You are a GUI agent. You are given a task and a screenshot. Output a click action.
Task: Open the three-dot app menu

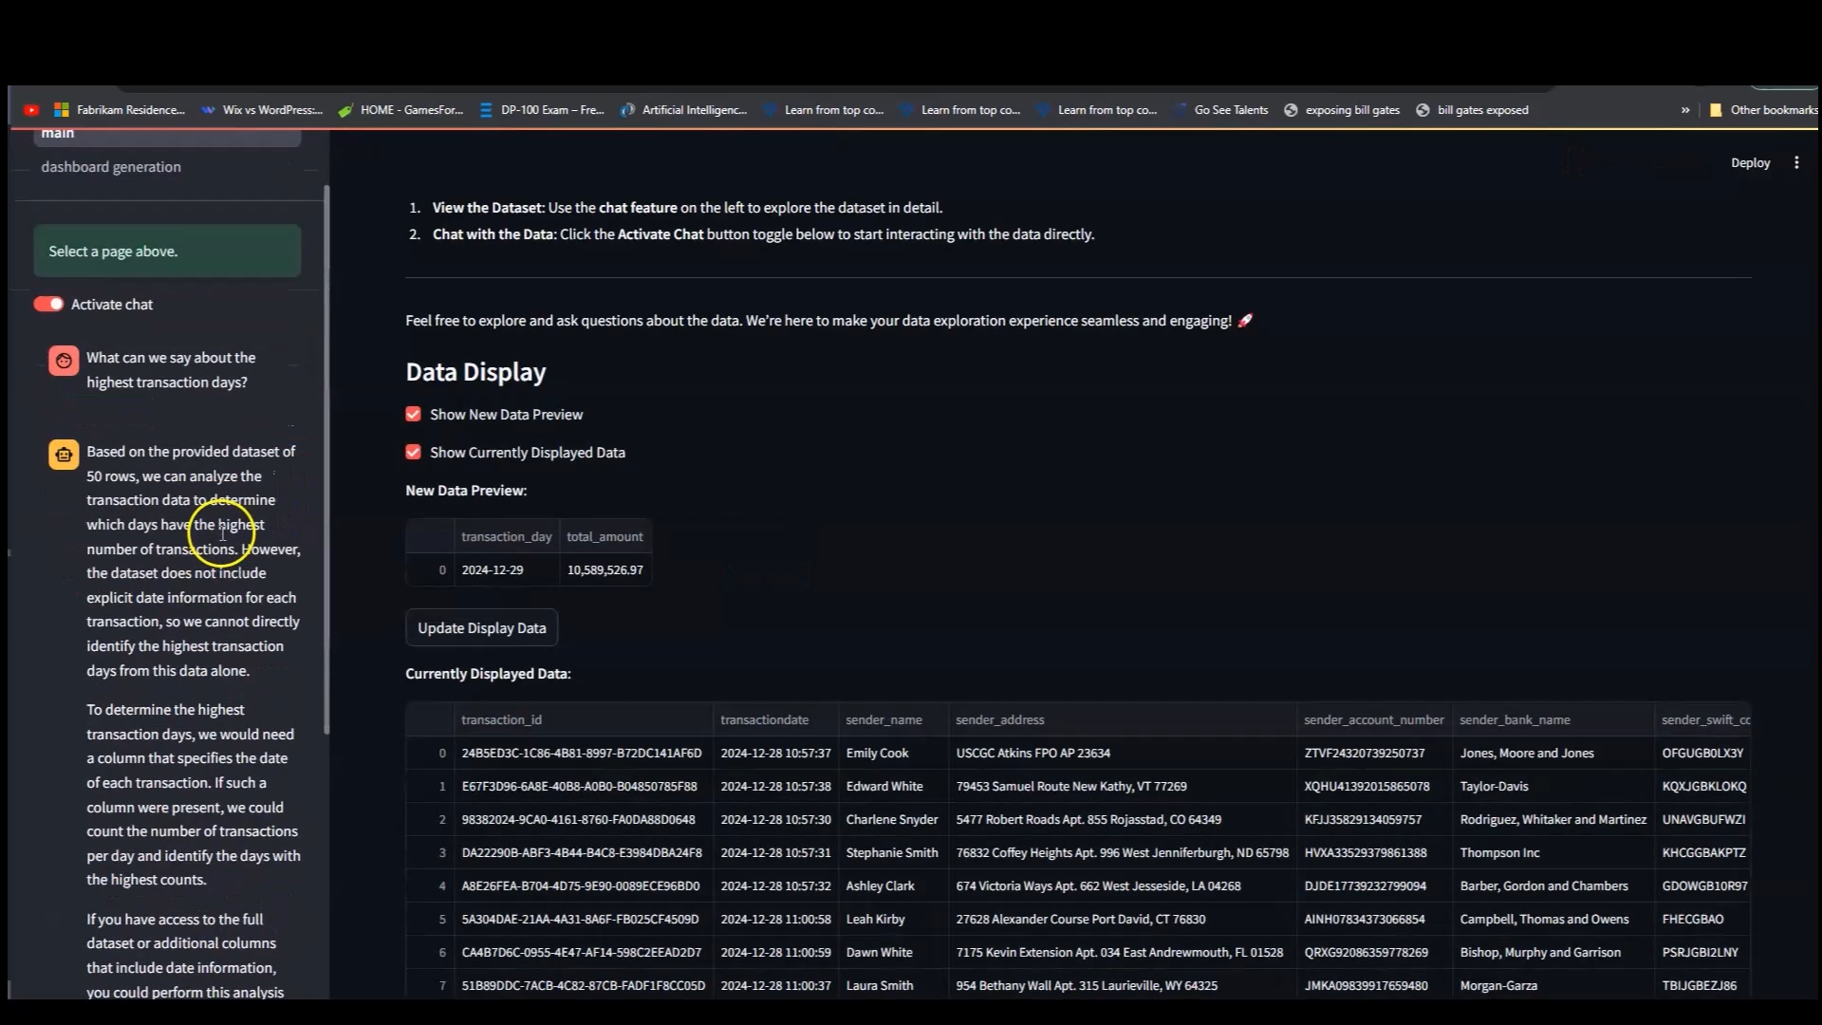(x=1796, y=163)
